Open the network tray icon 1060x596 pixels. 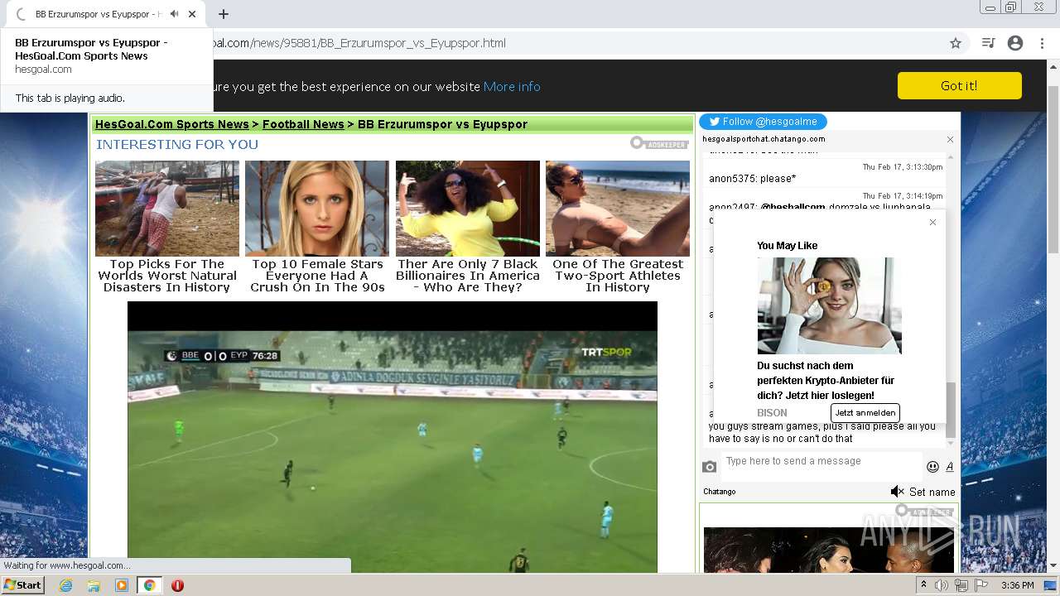point(961,585)
